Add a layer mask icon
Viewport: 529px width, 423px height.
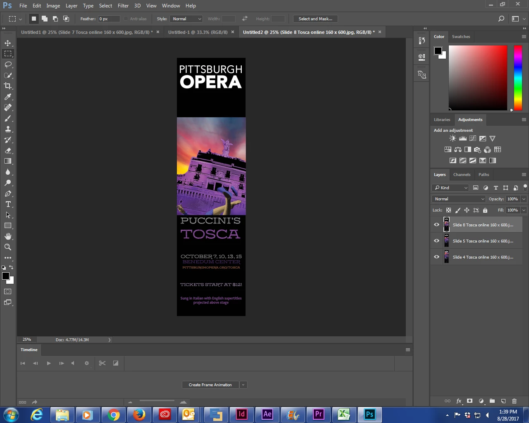pyautogui.click(x=469, y=401)
